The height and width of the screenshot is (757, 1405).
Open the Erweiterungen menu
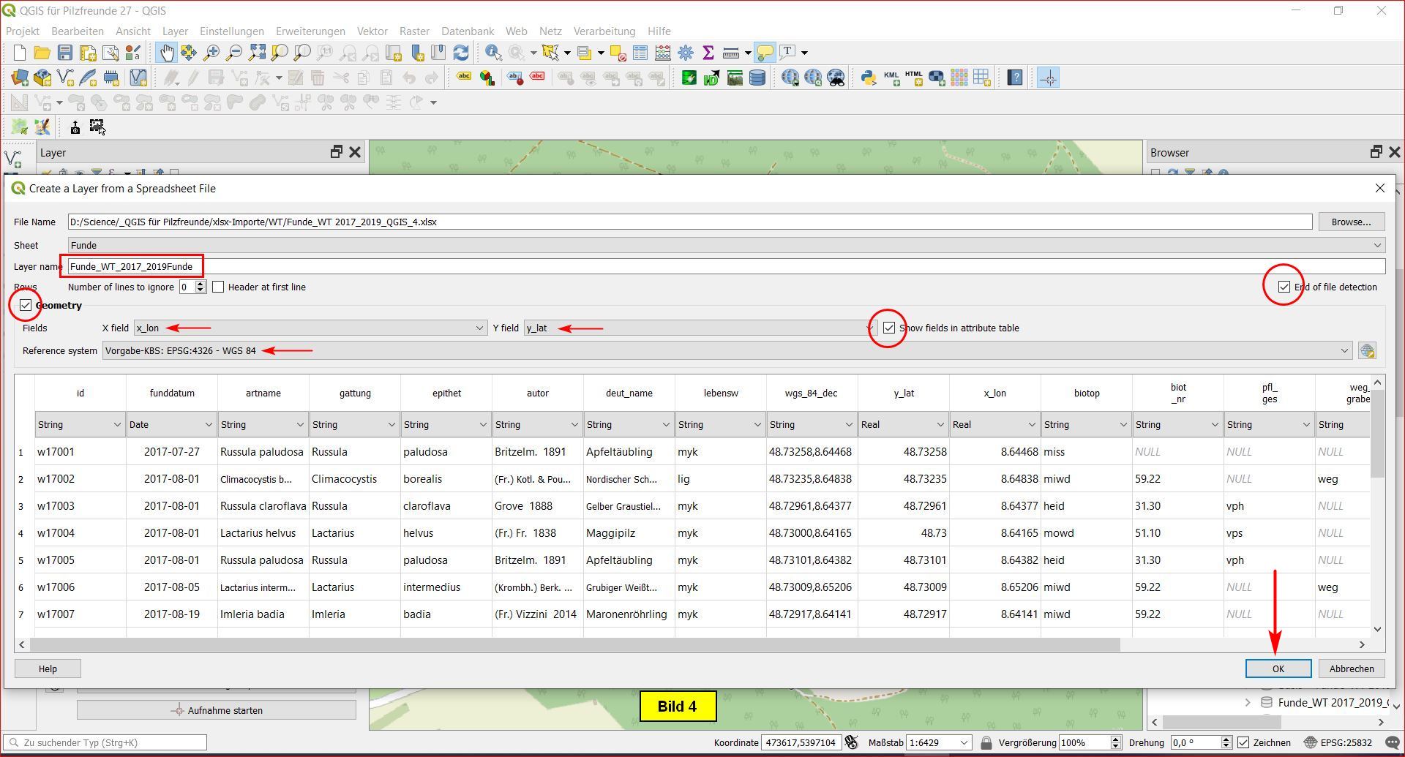[310, 31]
